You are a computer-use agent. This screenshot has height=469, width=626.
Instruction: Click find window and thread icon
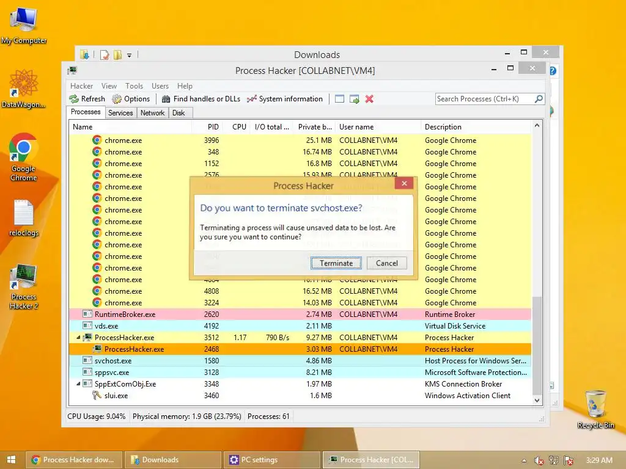pos(354,99)
